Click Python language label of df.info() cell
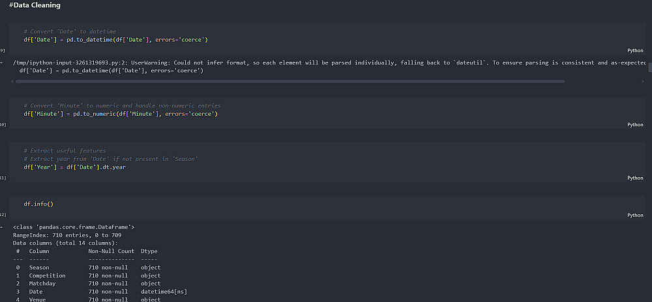Screen dimensions: 652x302 coord(635,215)
